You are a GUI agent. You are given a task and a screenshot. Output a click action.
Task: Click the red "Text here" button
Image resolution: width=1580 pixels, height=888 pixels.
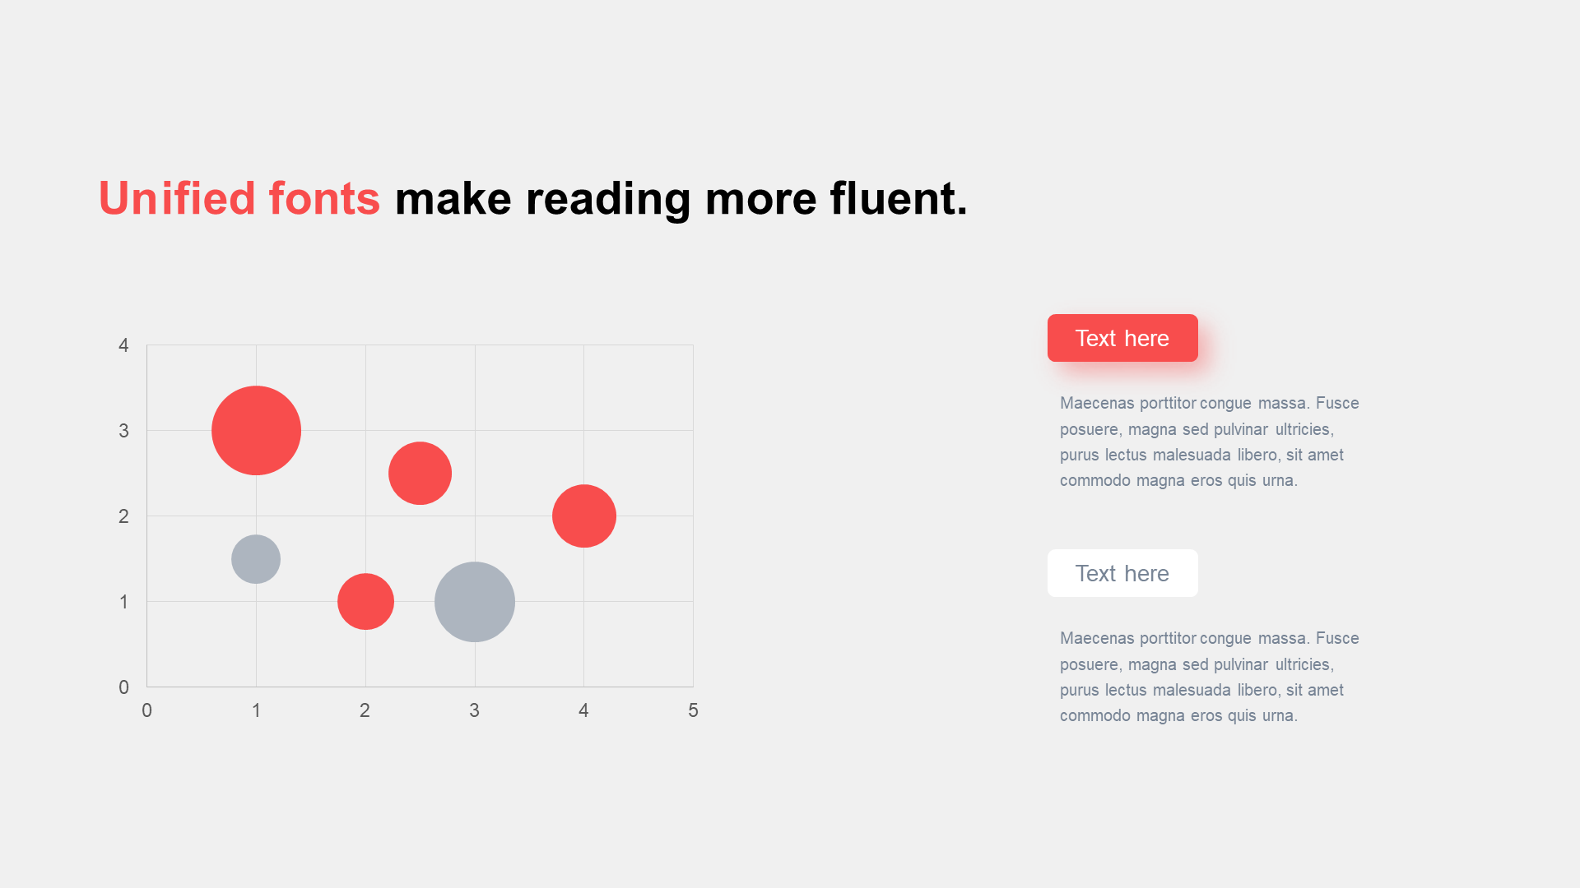pos(1122,338)
